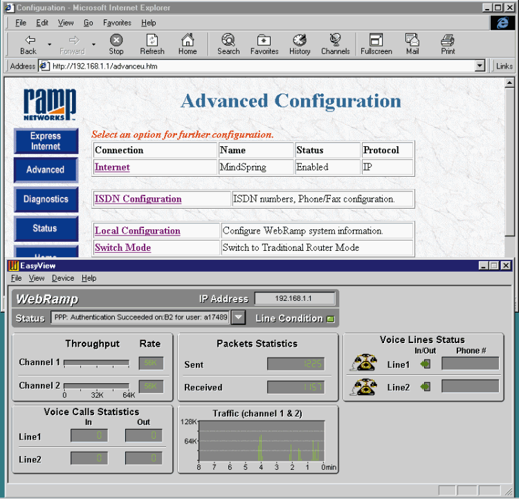This screenshot has height=499, width=519.
Task: Open the Local Configuration link
Action: (x=138, y=231)
